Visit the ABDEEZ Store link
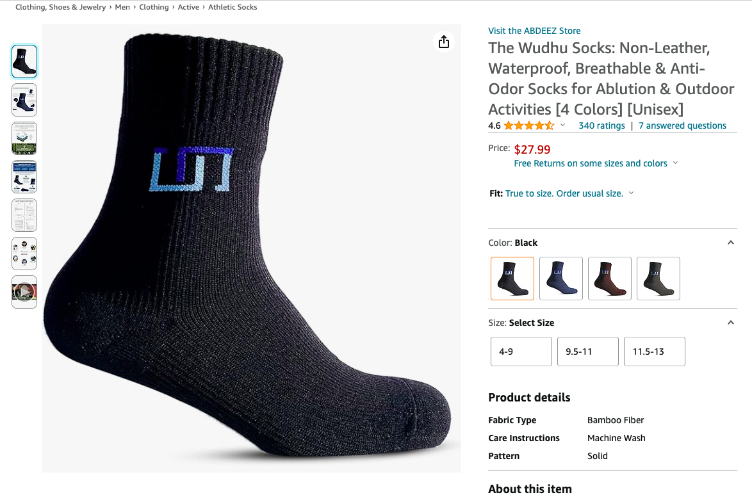This screenshot has width=752, height=502. tap(534, 30)
